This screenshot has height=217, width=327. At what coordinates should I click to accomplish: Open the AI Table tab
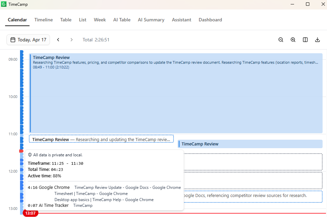click(122, 20)
